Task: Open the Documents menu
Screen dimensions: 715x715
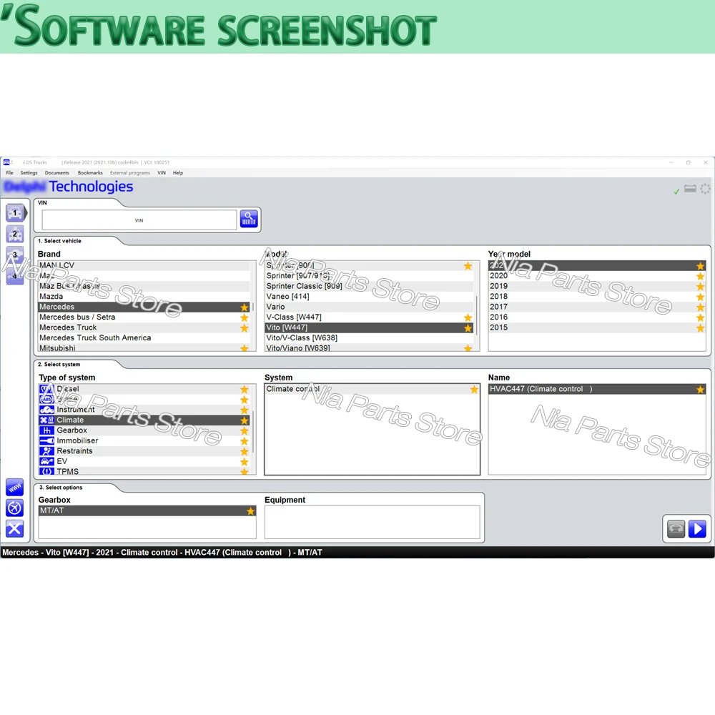Action: [57, 173]
